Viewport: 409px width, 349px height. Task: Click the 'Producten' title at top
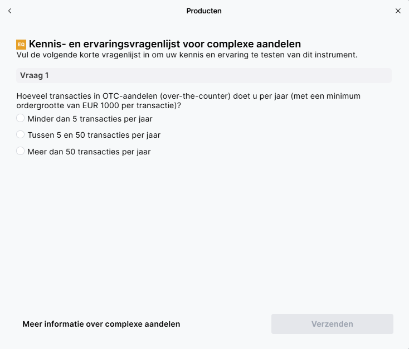pos(204,11)
